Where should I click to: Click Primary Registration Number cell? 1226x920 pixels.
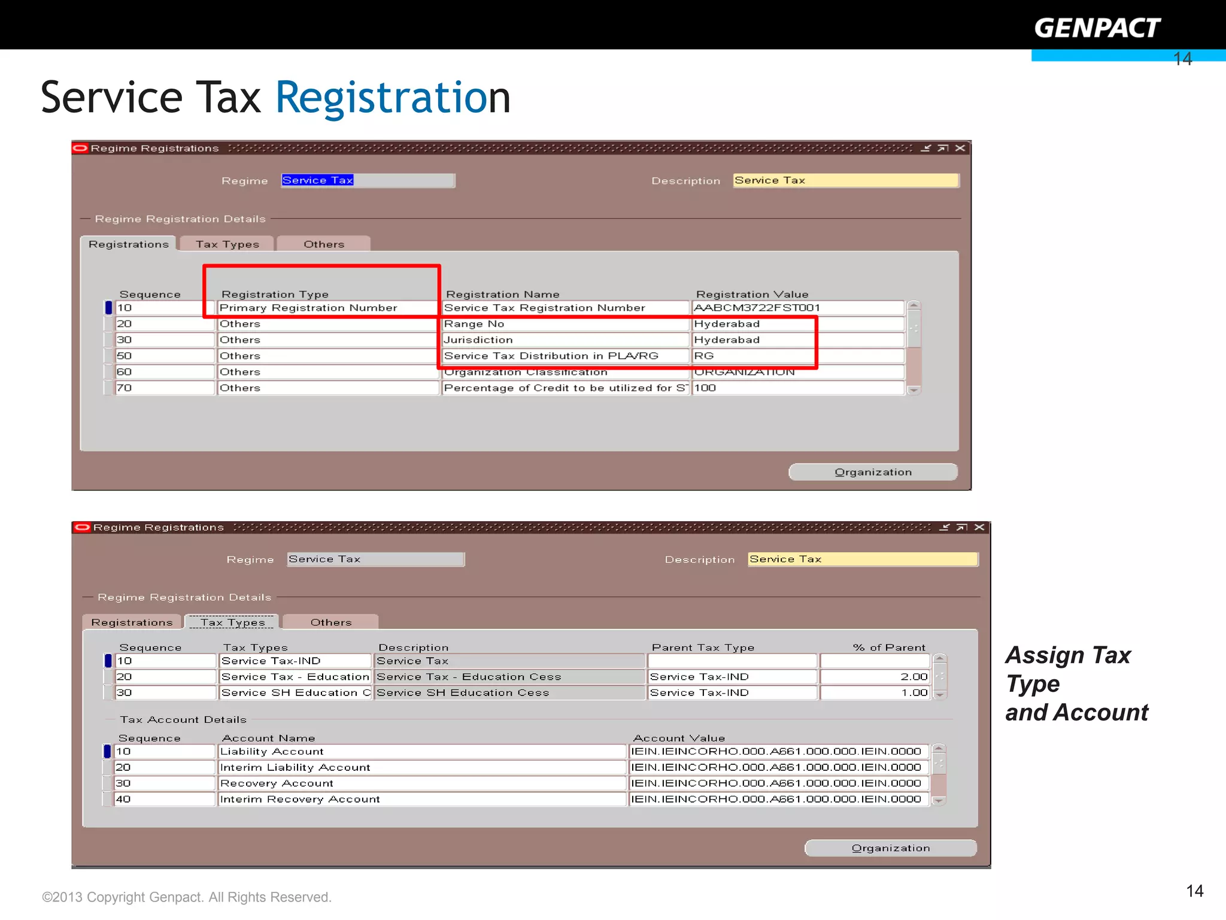[x=328, y=308]
